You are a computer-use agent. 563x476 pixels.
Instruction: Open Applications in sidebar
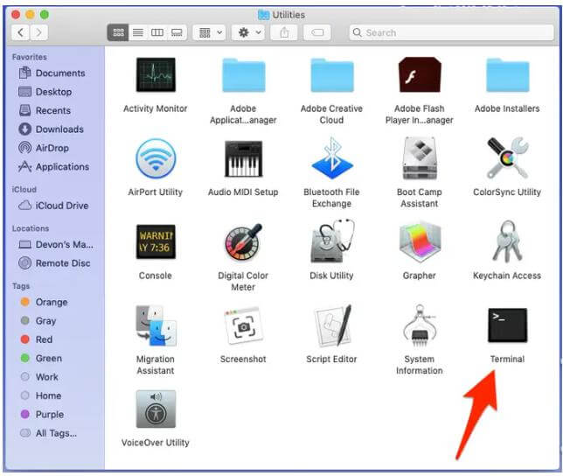(x=54, y=167)
